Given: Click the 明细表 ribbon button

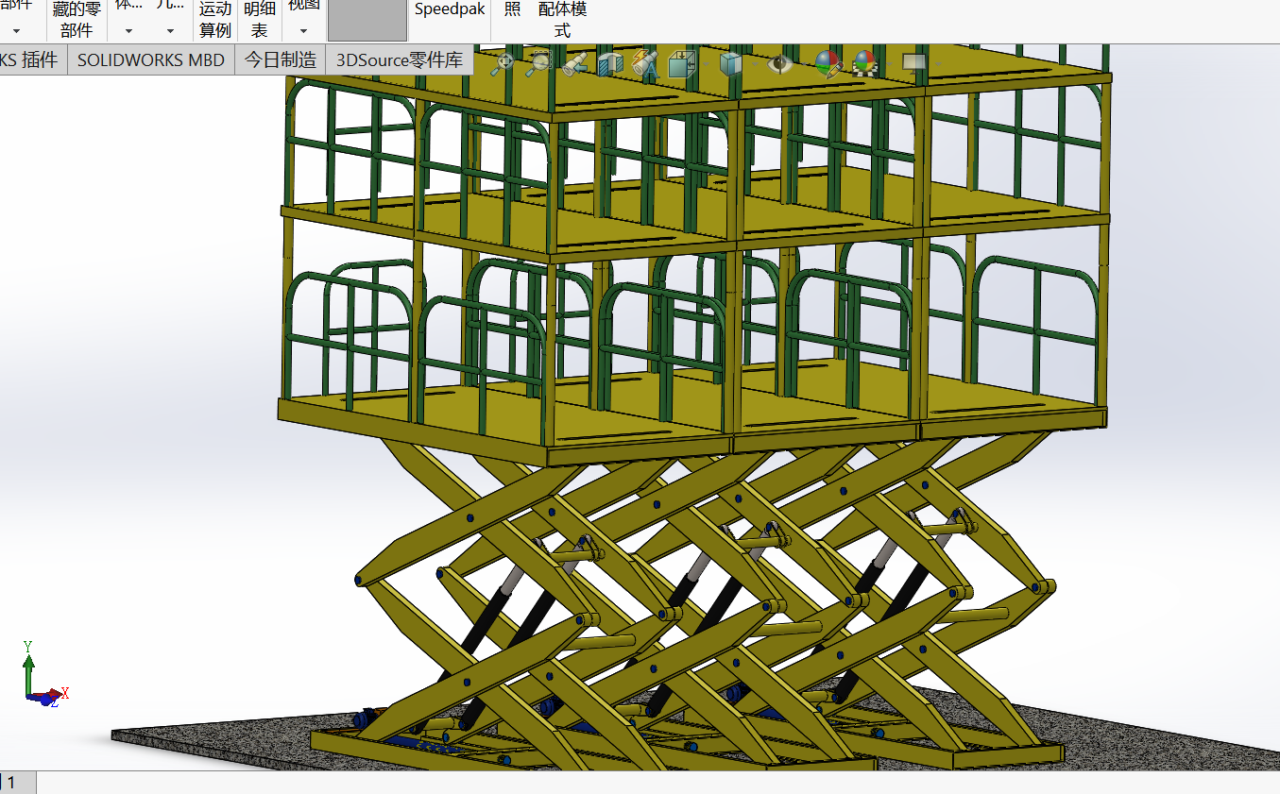Looking at the screenshot, I should pos(260,19).
